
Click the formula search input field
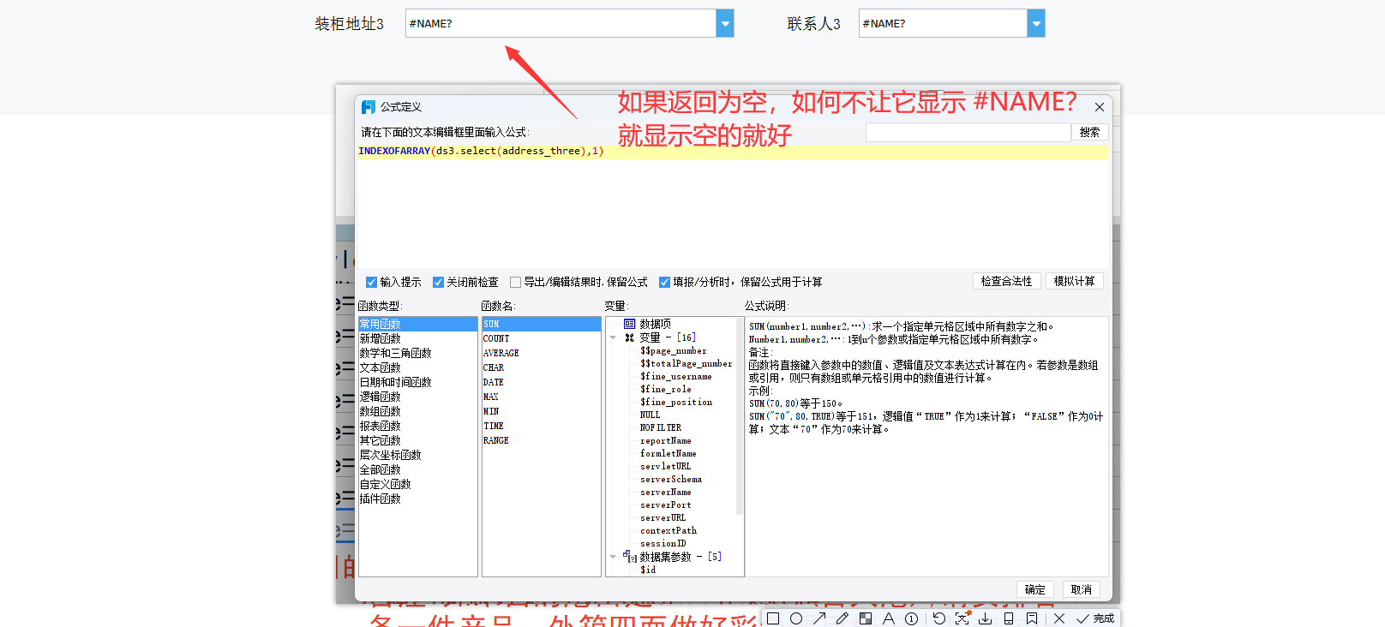[x=968, y=132]
